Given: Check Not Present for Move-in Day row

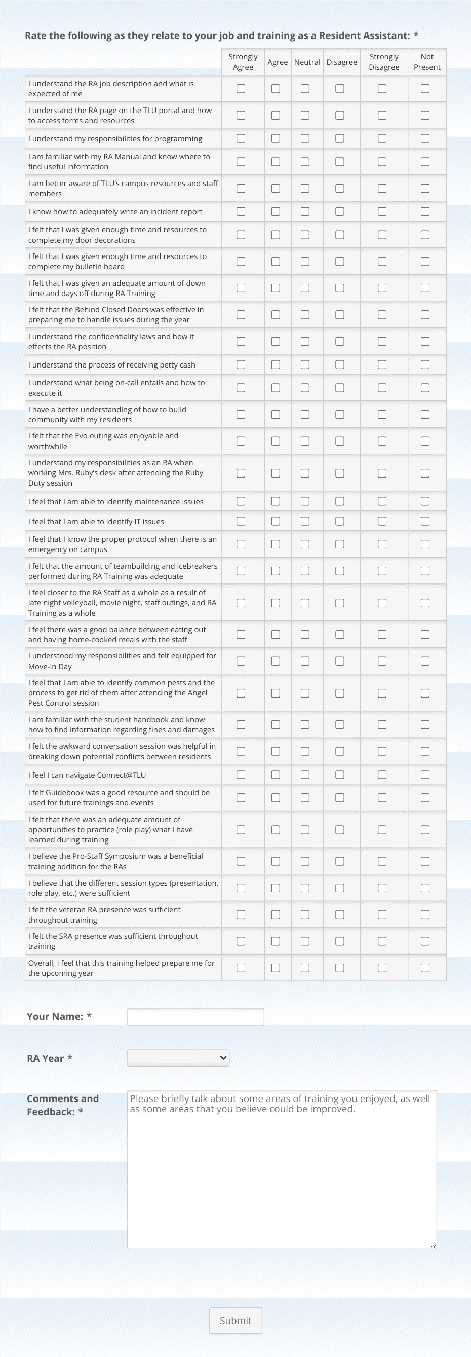Looking at the screenshot, I should pos(425,661).
